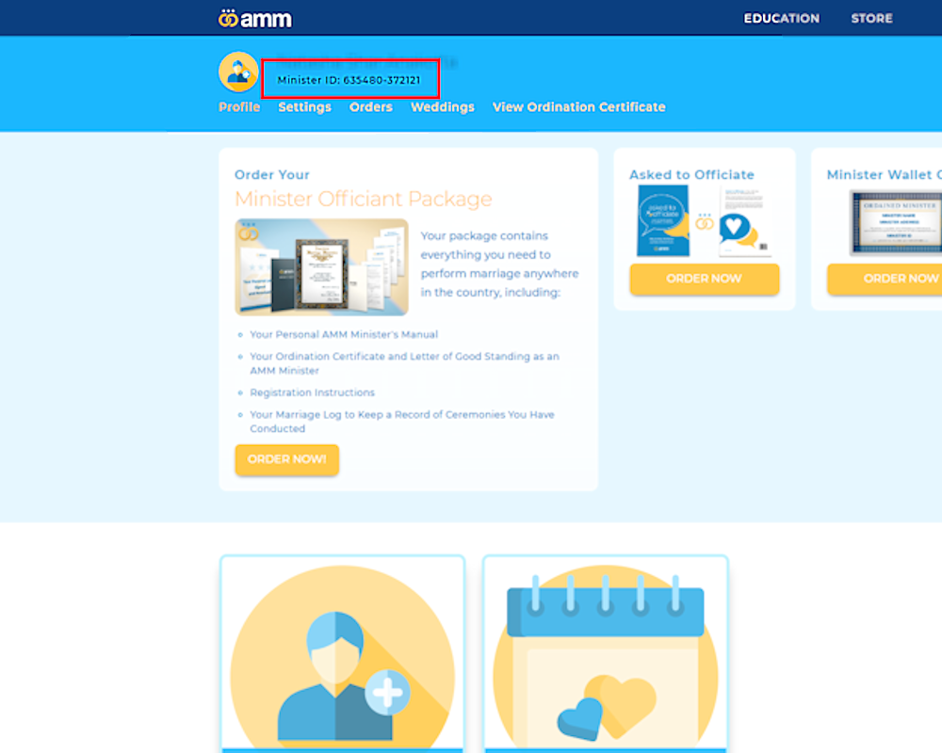Click the heart speech bubble booklet image
The width and height of the screenshot is (942, 753).
click(746, 221)
